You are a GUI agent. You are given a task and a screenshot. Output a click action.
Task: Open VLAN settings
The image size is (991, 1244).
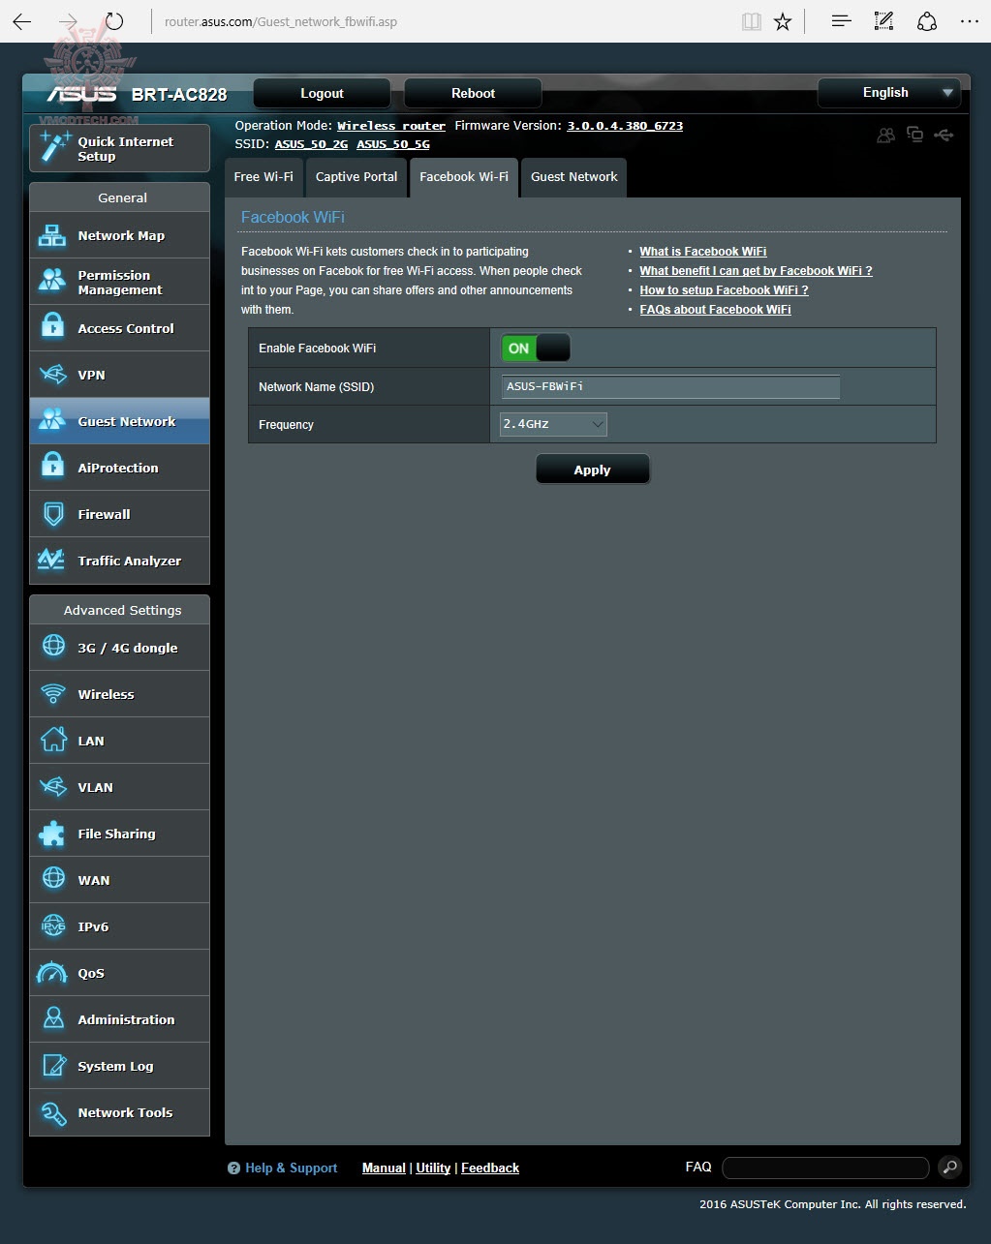(x=119, y=787)
